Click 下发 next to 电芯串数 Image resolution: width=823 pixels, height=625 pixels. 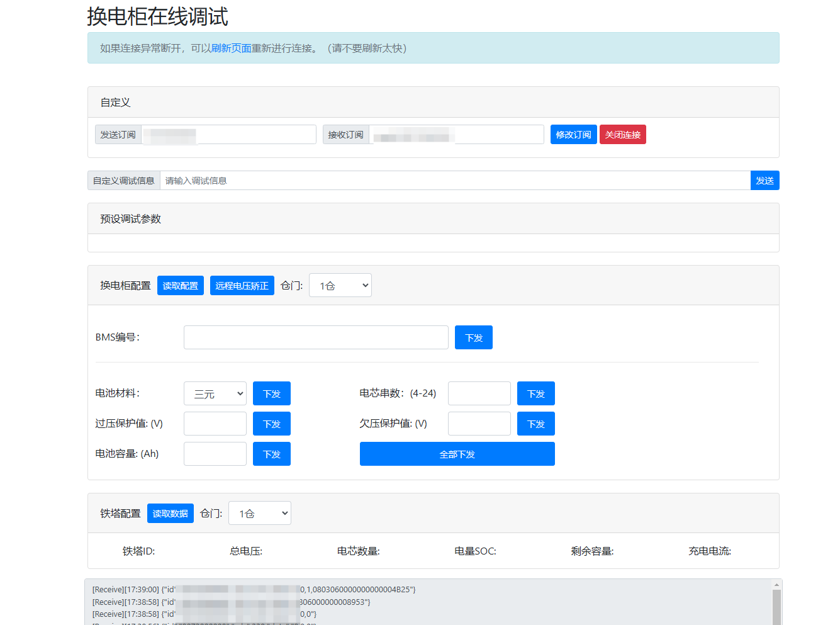coord(536,393)
